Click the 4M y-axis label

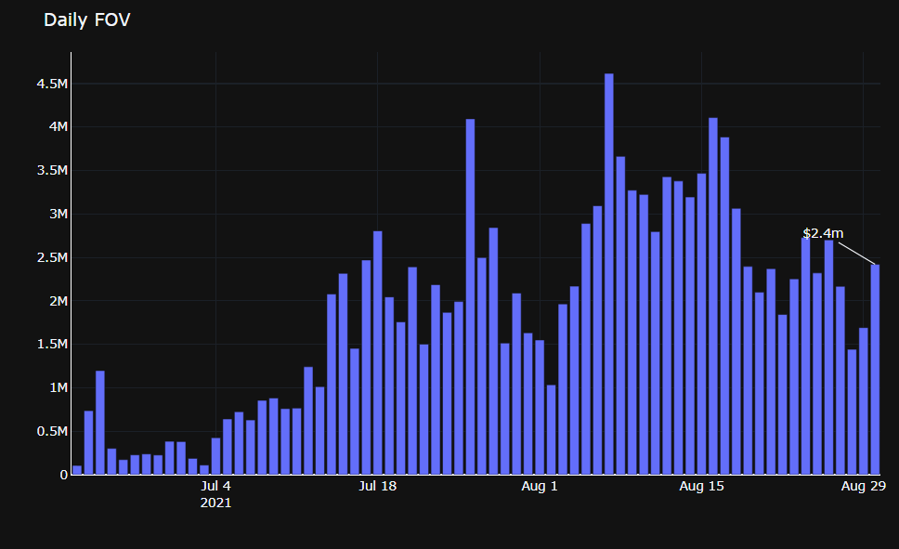point(59,126)
